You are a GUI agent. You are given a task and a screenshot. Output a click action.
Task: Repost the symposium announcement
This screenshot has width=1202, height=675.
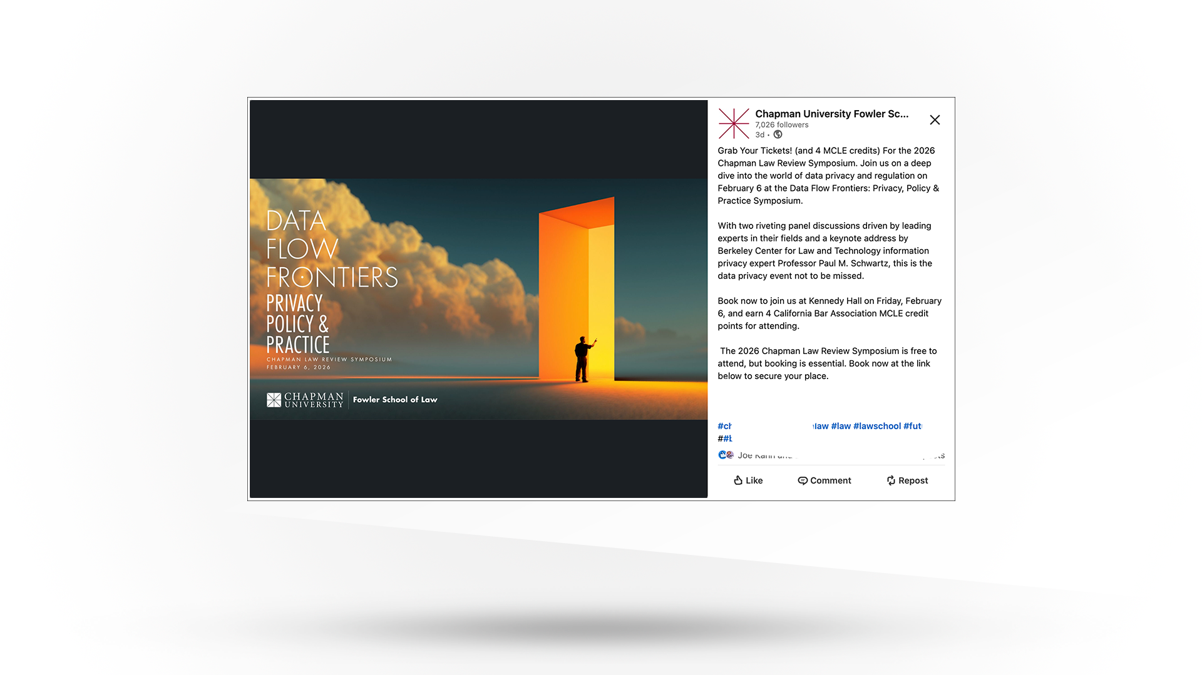(x=907, y=480)
